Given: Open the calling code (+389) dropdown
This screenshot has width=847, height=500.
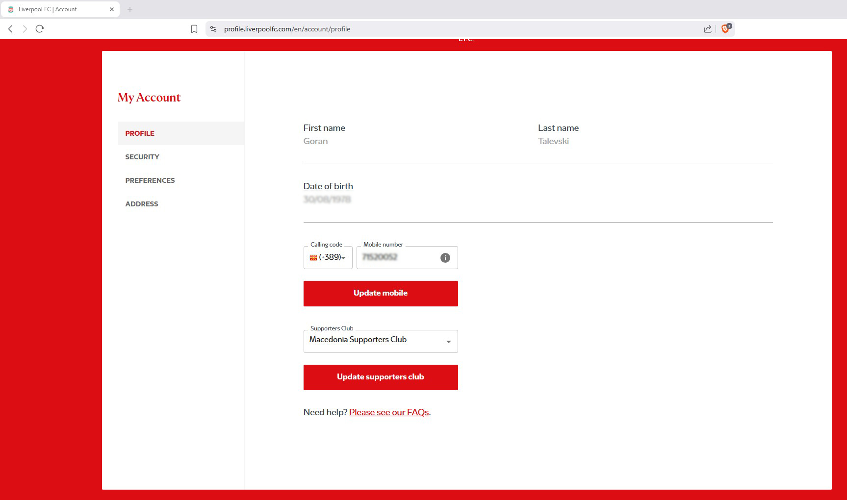Looking at the screenshot, I should (x=328, y=257).
